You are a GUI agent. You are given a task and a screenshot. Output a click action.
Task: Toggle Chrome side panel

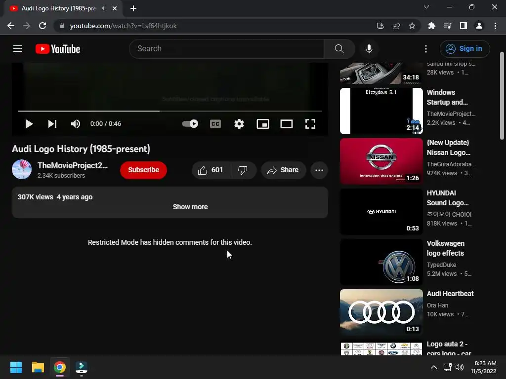(x=464, y=26)
